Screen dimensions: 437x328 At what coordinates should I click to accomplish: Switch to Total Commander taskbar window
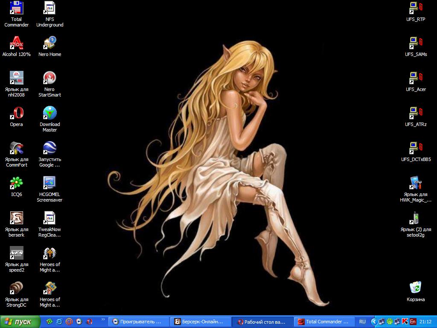click(x=324, y=322)
